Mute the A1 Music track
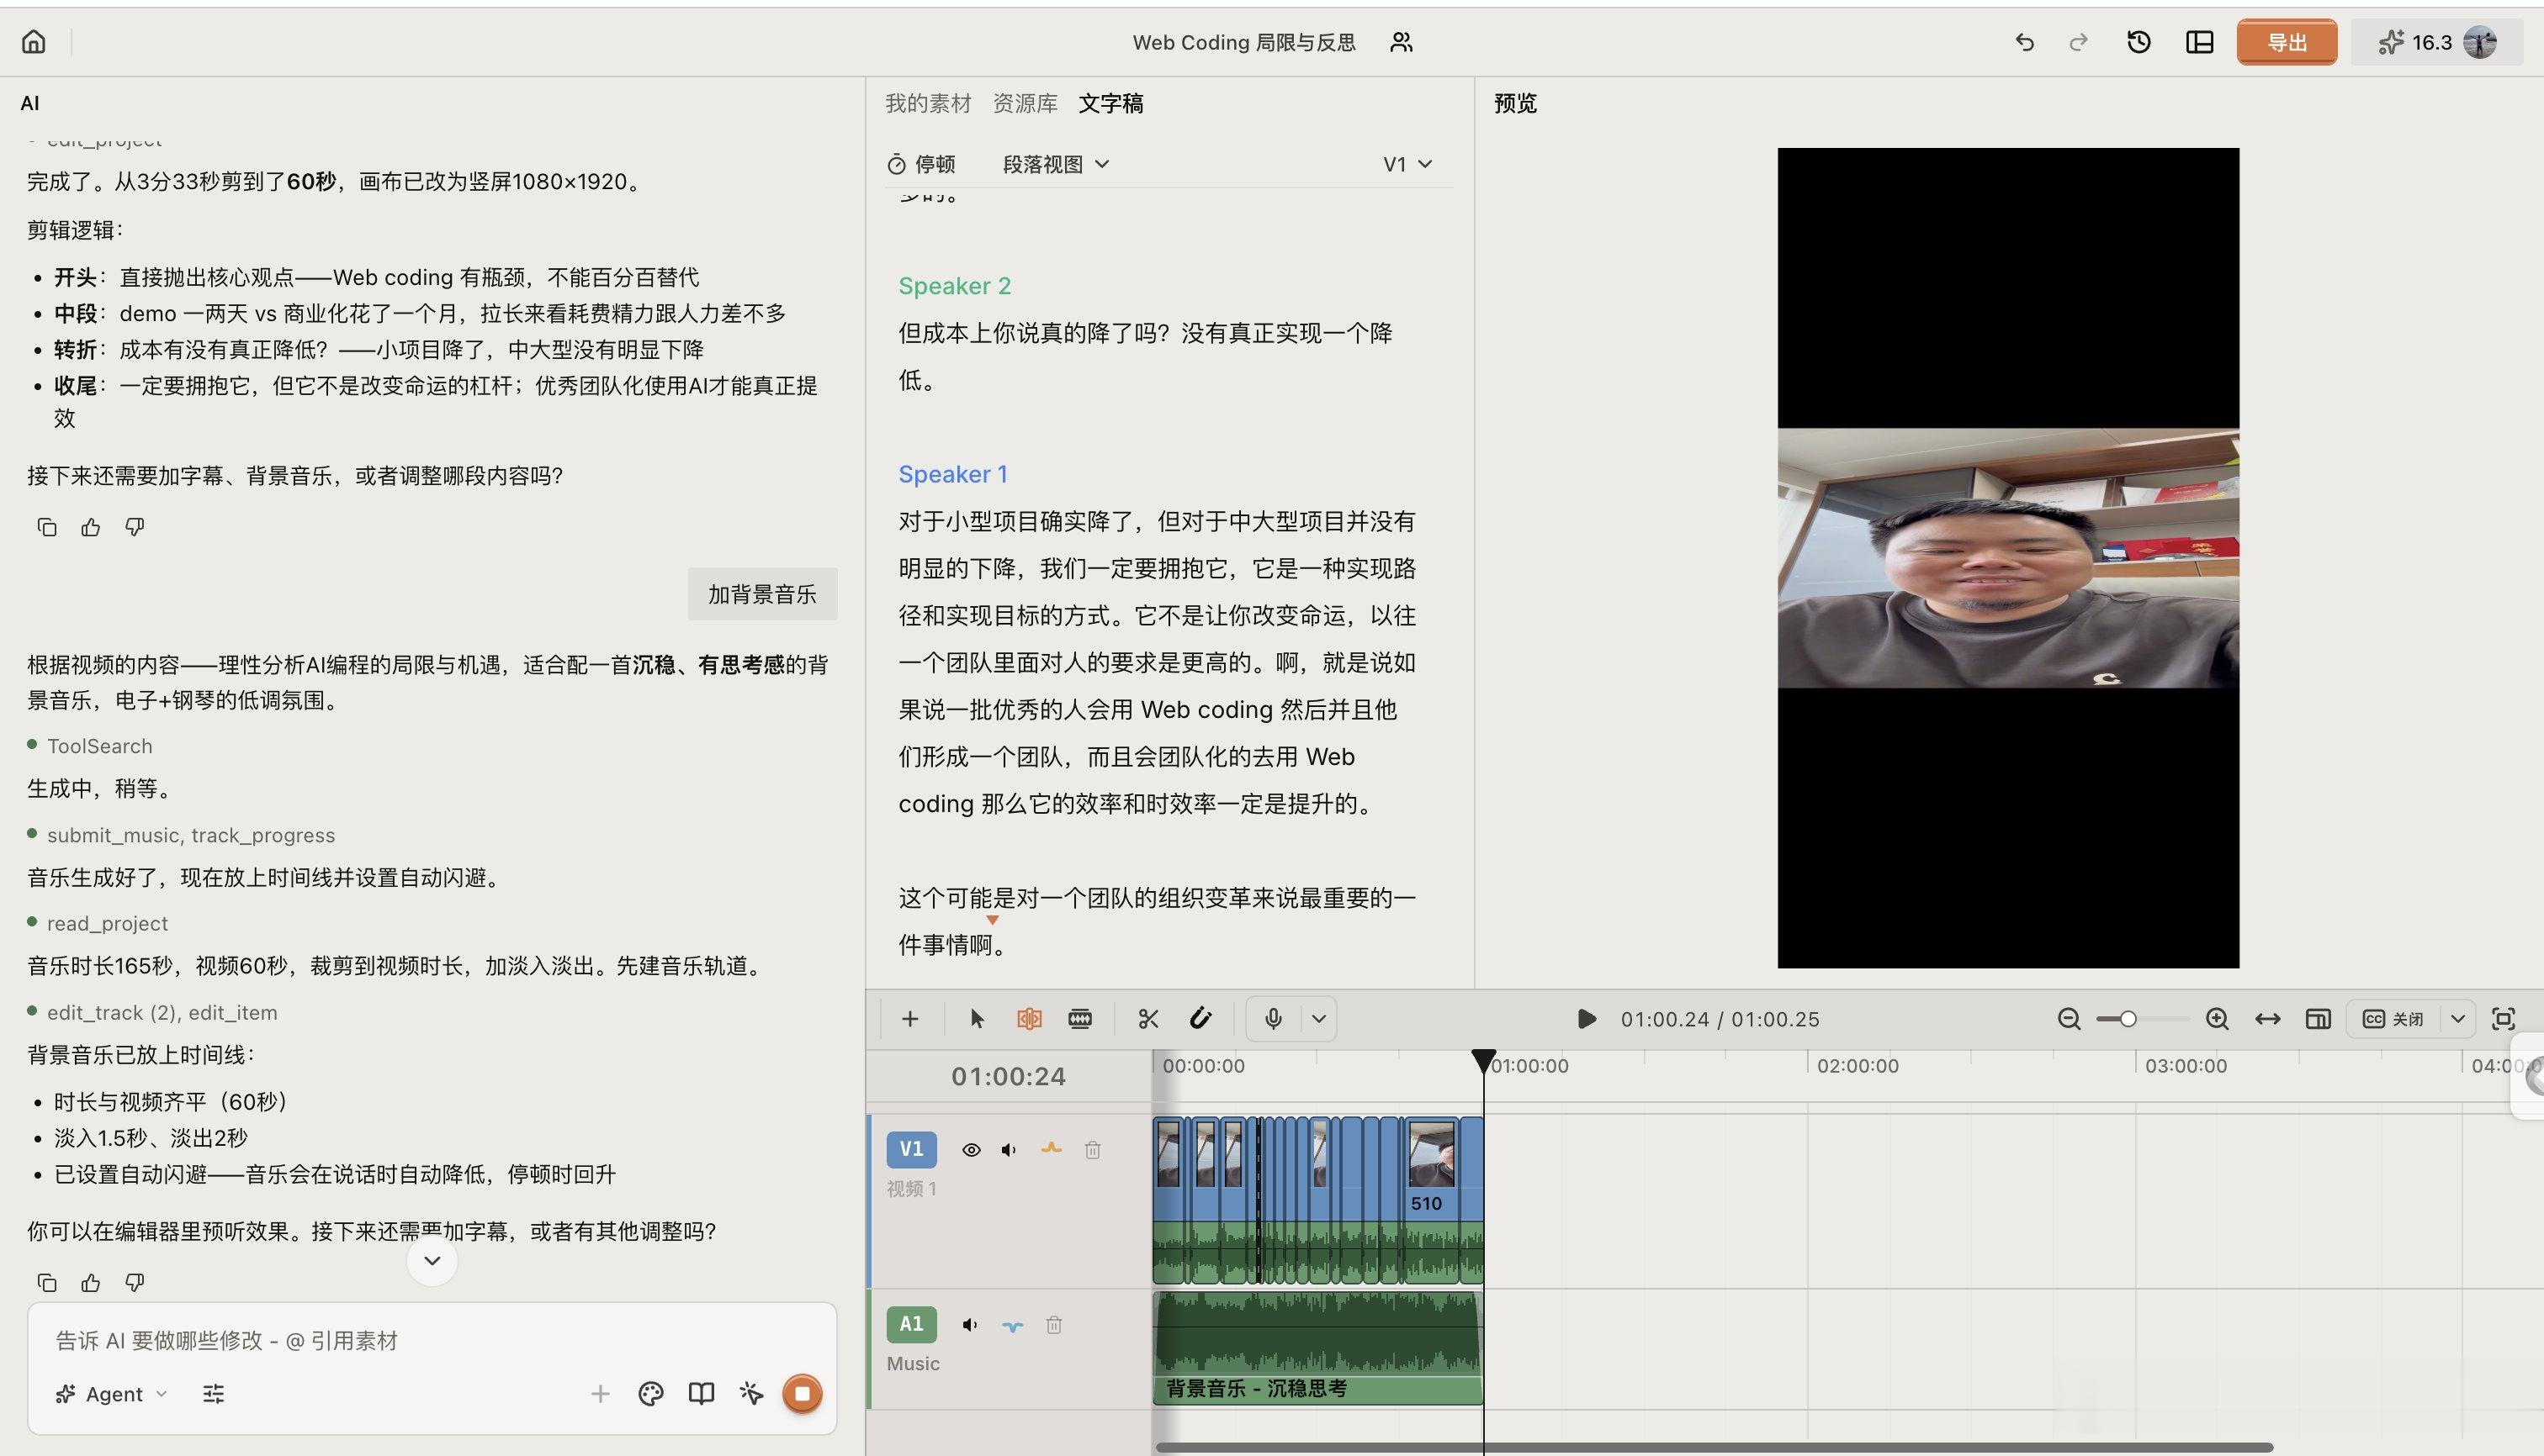This screenshot has width=2544, height=1456. pyautogui.click(x=970, y=1325)
